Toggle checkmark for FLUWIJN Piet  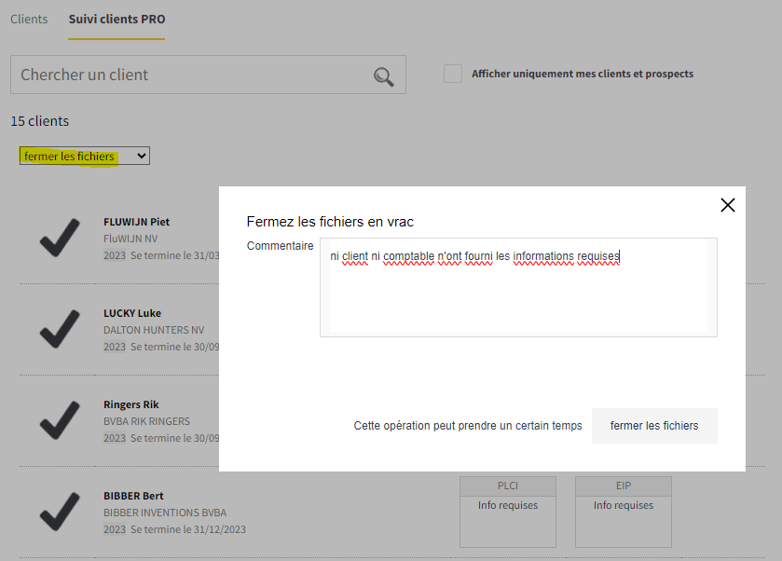tap(60, 239)
